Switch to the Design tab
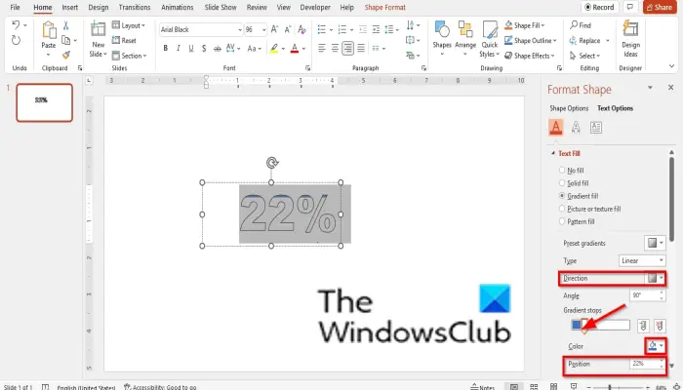The image size is (683, 390). tap(98, 8)
